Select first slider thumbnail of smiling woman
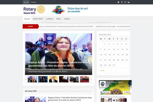The width and height of the screenshot is (153, 102). click(32, 79)
